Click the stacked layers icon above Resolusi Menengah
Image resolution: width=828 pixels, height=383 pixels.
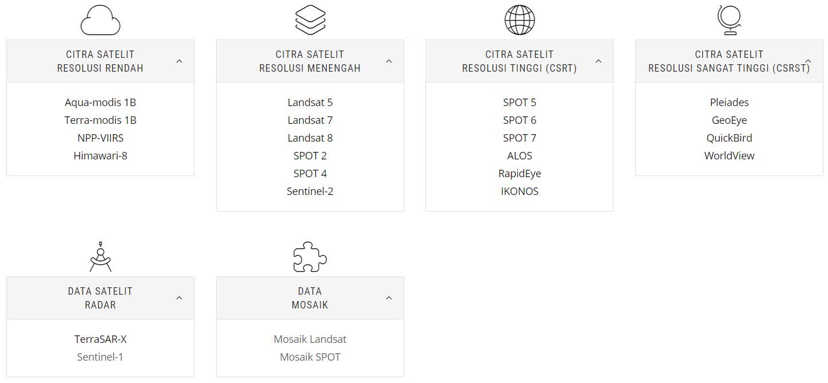310,20
